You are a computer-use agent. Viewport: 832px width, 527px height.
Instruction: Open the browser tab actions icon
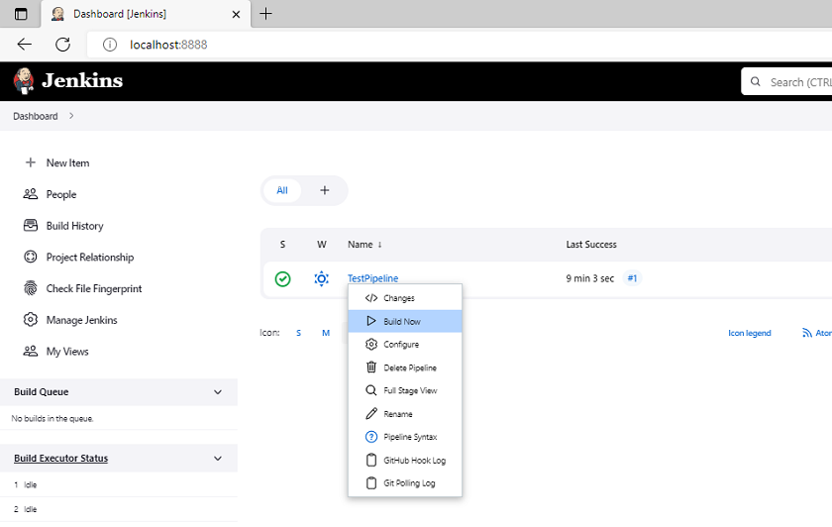click(x=21, y=14)
